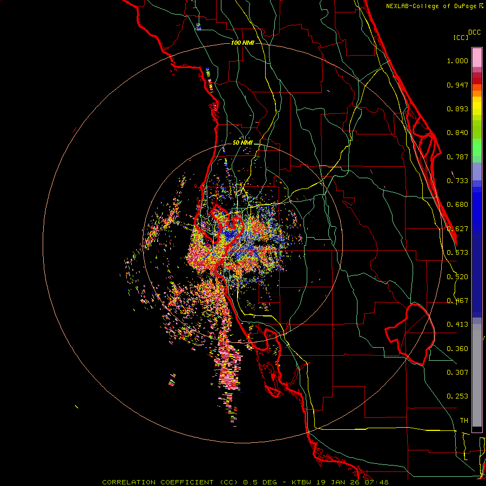Screen dimensions: 486x486
Task: Select the DCC label above the color scale
Action: pos(474,32)
